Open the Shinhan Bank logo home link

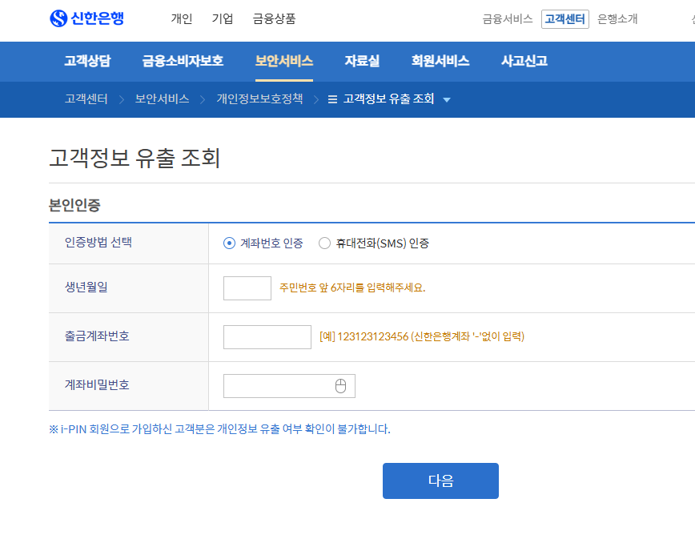click(86, 18)
